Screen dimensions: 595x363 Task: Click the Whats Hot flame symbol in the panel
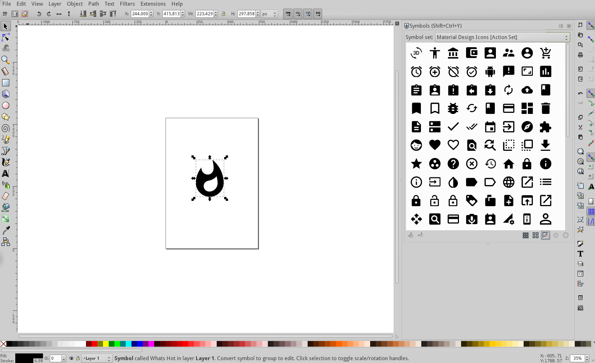coord(210,178)
